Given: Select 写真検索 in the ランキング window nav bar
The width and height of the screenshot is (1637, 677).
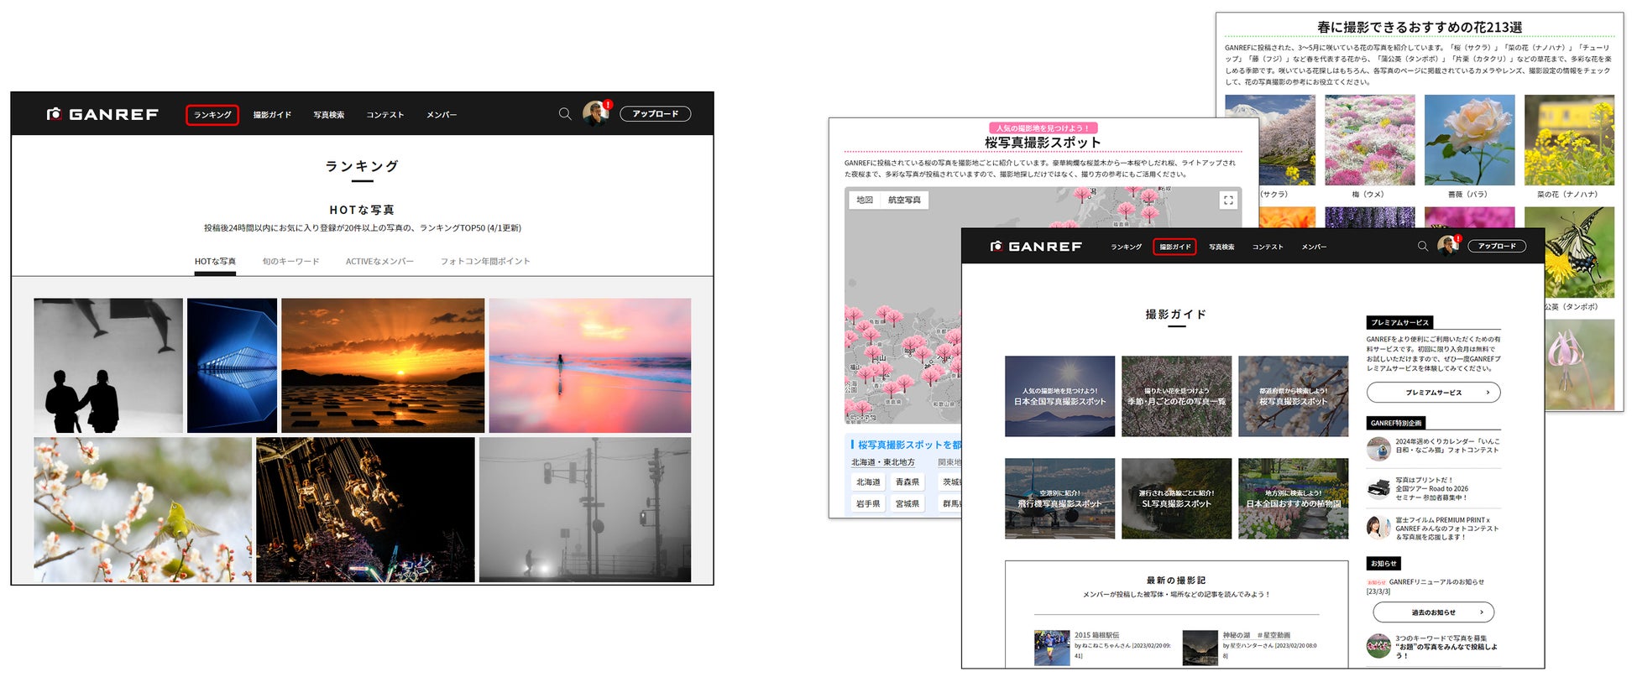Looking at the screenshot, I should pyautogui.click(x=329, y=115).
